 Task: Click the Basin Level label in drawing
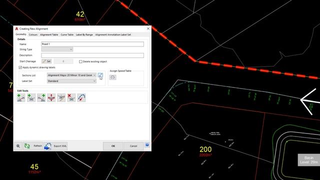point(309,160)
